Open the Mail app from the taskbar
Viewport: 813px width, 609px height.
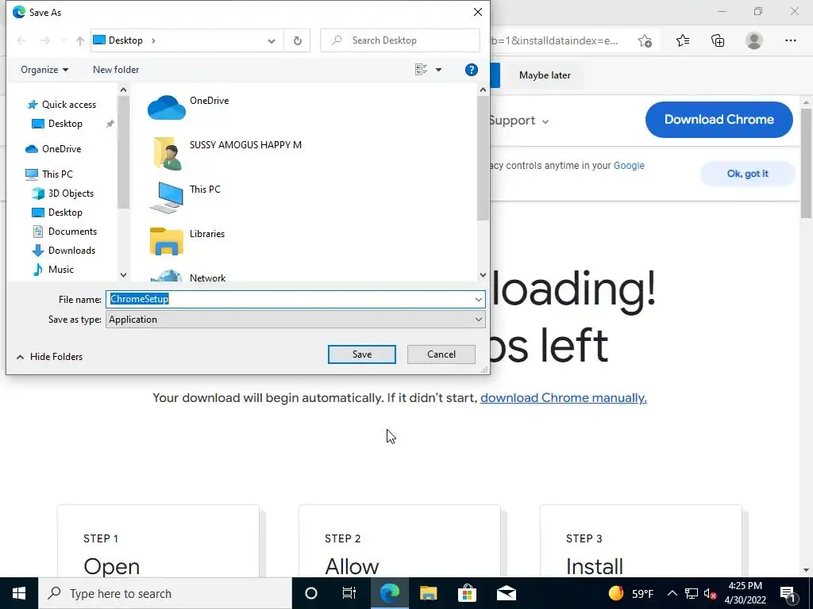[x=506, y=593]
